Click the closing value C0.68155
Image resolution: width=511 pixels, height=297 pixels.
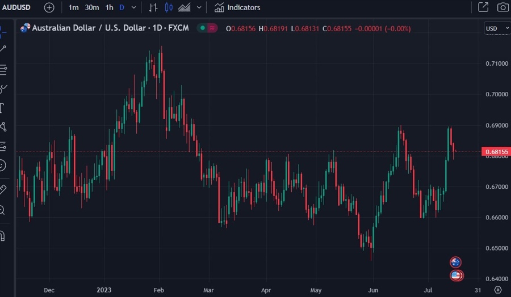tap(337, 29)
